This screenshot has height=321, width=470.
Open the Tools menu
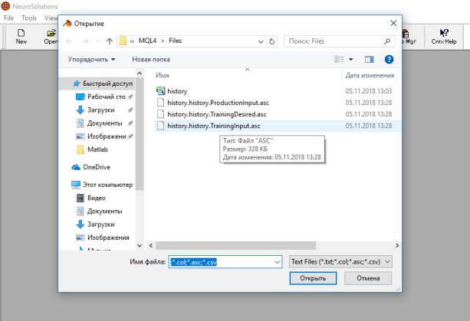pyautogui.click(x=29, y=18)
